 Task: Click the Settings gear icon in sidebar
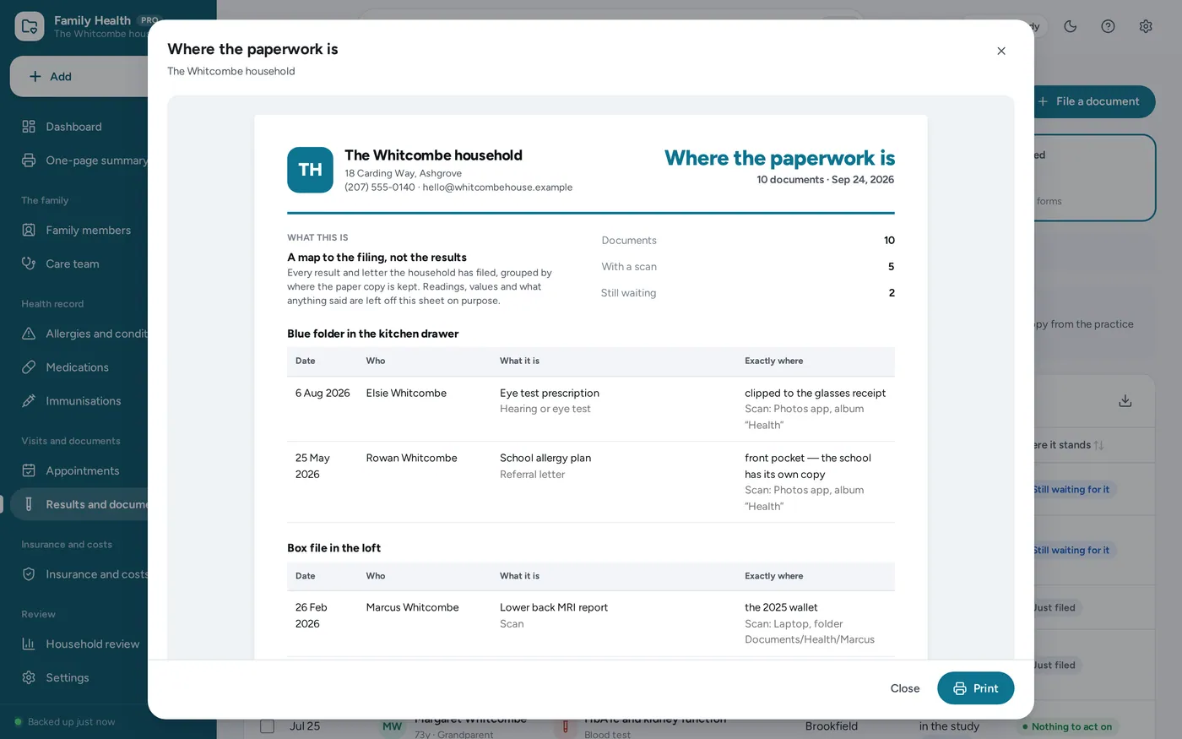point(29,677)
